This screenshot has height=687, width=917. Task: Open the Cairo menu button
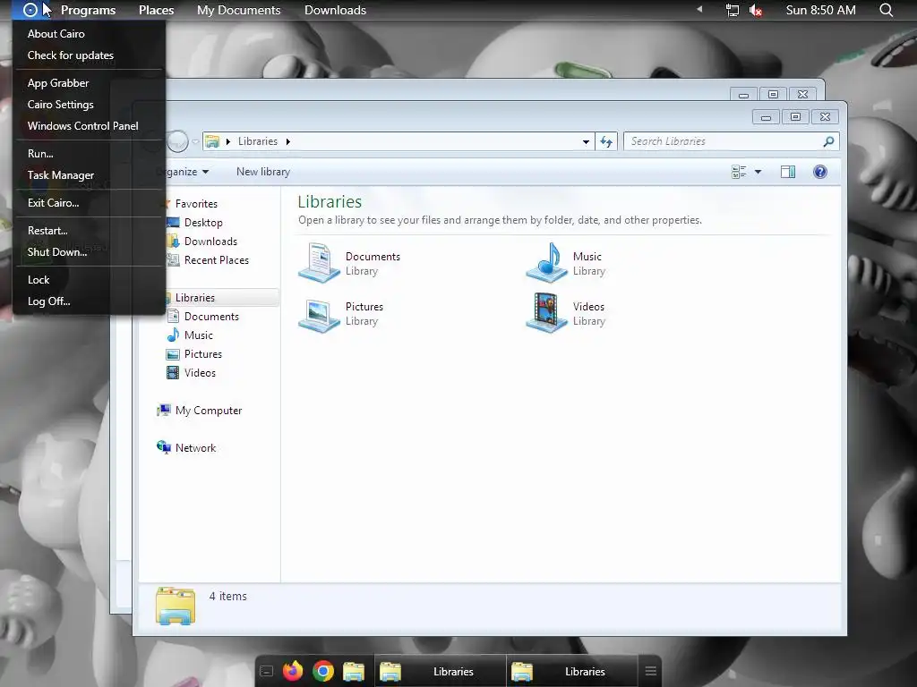(30, 10)
